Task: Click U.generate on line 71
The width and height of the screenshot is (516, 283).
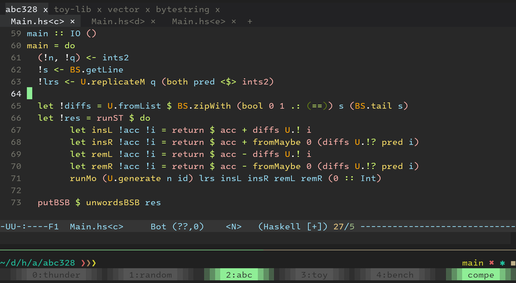Action: point(134,178)
